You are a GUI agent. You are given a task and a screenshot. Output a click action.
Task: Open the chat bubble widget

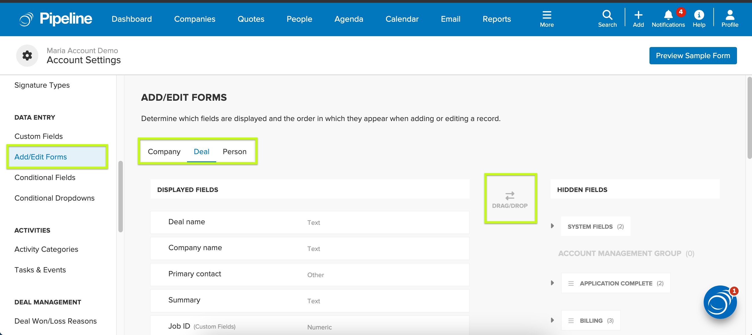coord(720,302)
